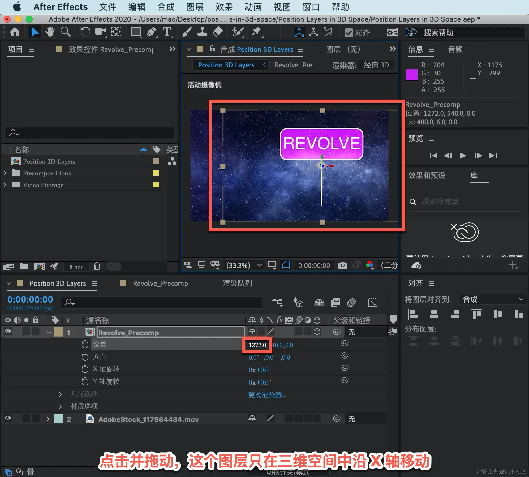Select the Roto Brush tool
Image resolution: width=529 pixels, height=477 pixels.
point(238,32)
